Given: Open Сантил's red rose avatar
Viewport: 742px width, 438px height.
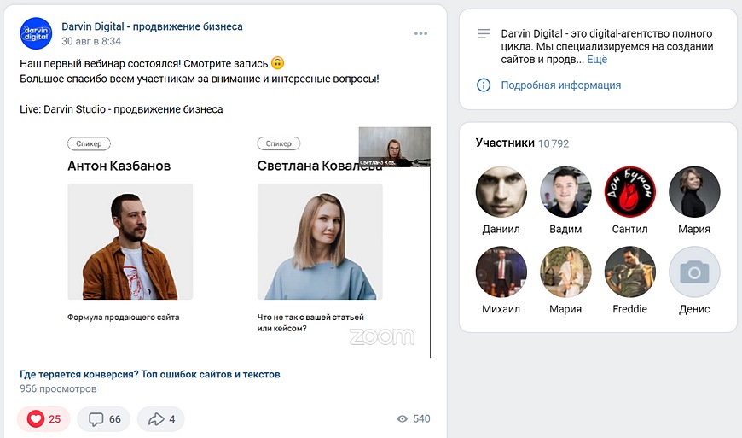Looking at the screenshot, I should pyautogui.click(x=630, y=192).
